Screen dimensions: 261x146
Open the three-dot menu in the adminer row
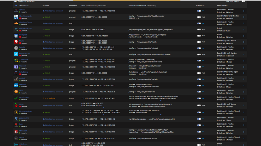[x=244, y=11]
